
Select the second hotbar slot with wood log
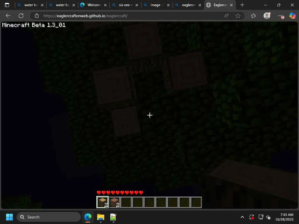pos(114,202)
